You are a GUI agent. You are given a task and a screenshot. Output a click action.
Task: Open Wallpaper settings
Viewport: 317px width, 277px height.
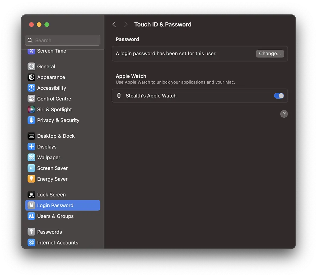click(x=63, y=157)
